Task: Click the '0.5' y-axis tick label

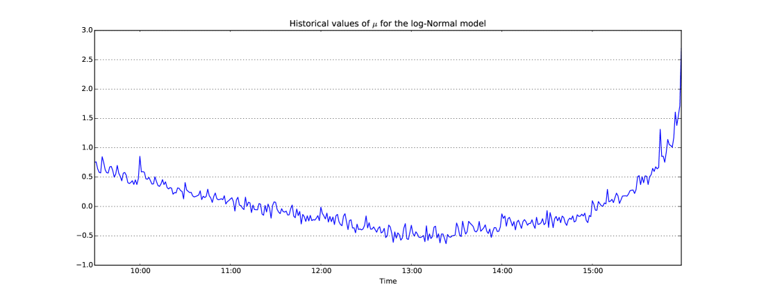Action: point(86,177)
